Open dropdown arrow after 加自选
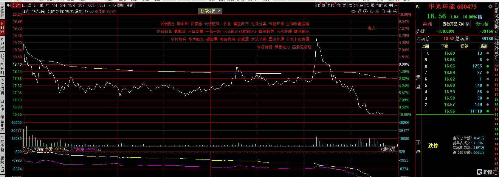 (396, 5)
